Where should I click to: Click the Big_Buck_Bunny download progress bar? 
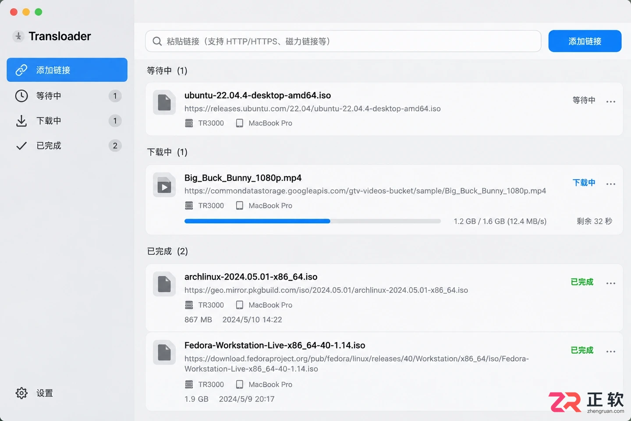312,221
